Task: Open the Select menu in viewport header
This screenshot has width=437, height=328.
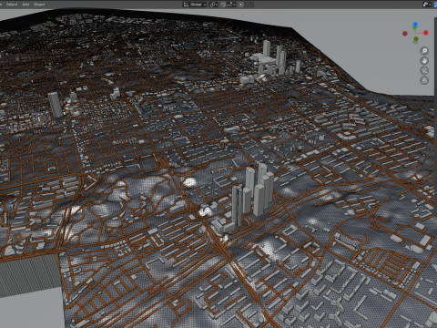Action: 12,5
